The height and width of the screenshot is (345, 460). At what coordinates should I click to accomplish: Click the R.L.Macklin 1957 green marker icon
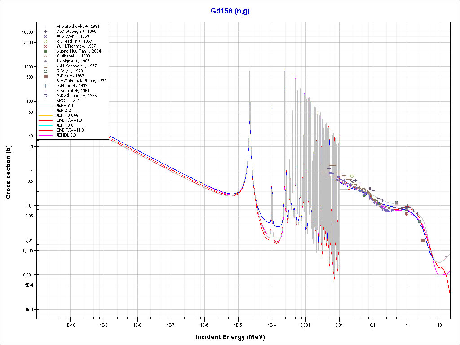click(46, 41)
